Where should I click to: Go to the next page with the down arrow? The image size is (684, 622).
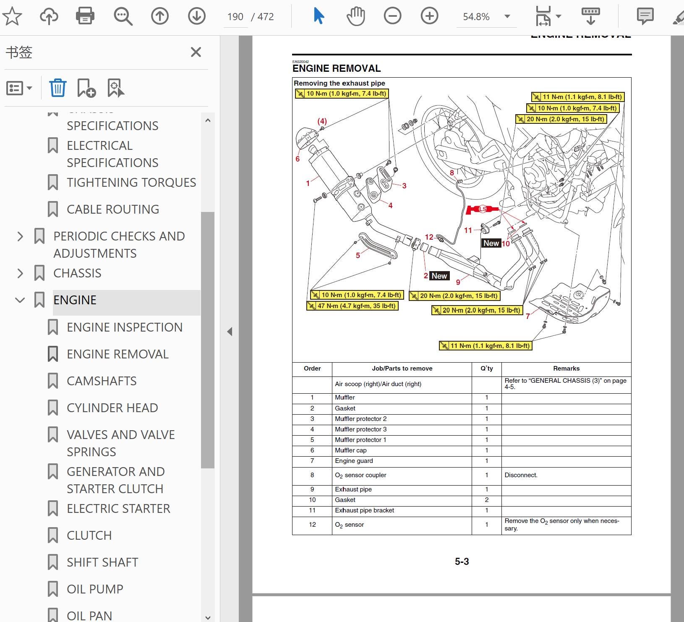196,16
